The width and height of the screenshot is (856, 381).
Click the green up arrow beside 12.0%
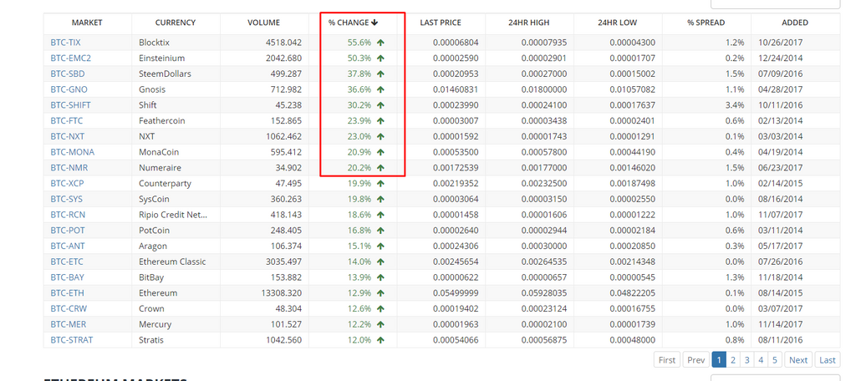pyautogui.click(x=380, y=339)
